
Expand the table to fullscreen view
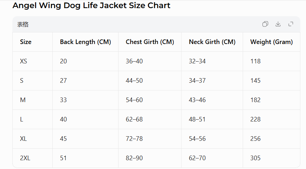tap(291, 24)
